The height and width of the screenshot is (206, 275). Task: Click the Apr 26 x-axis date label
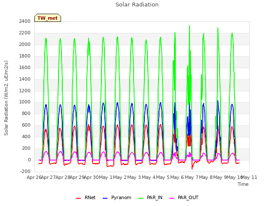[34, 177]
